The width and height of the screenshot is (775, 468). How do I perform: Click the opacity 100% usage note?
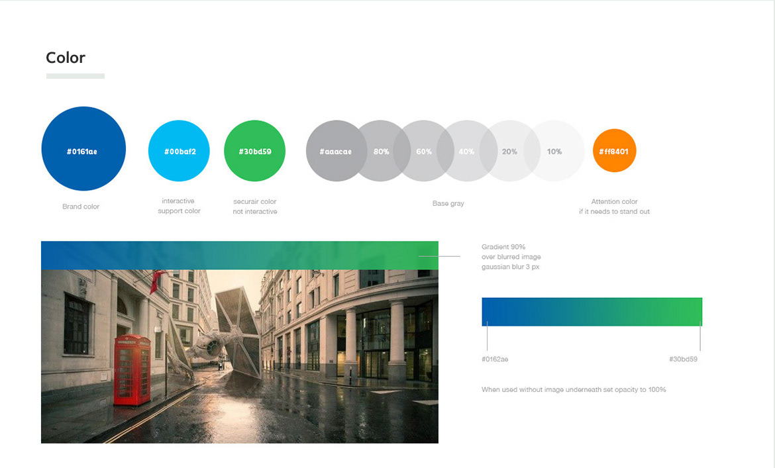tap(574, 389)
